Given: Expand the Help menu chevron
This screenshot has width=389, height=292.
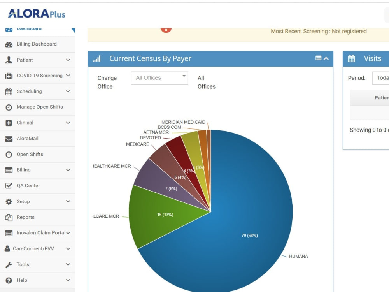Looking at the screenshot, I should (x=68, y=280).
